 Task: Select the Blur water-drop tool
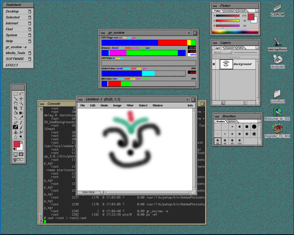(16, 137)
